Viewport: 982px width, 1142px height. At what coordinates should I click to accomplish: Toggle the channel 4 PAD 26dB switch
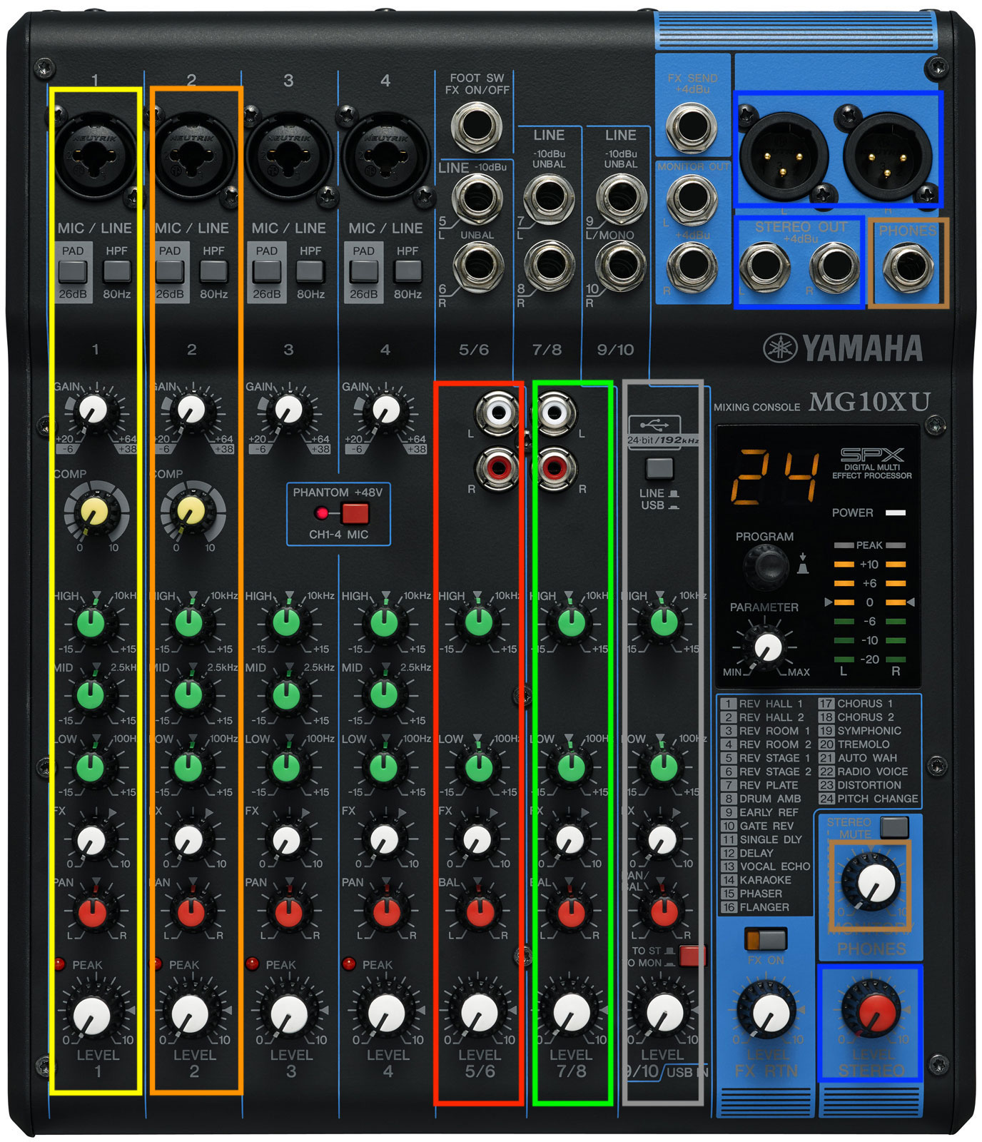363,271
